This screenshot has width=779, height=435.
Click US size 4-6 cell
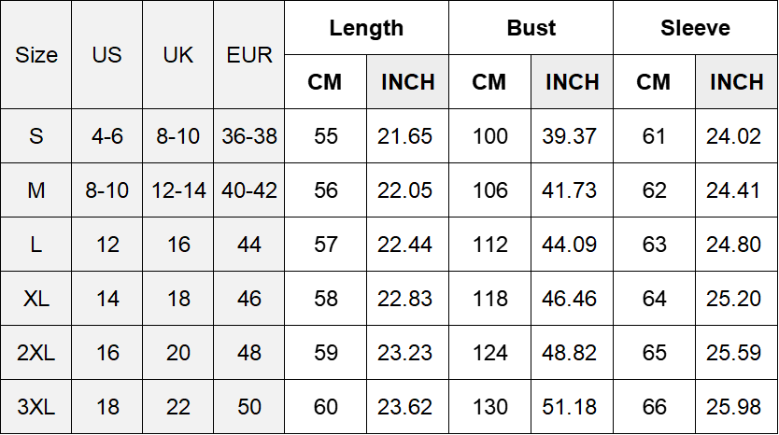click(106, 136)
